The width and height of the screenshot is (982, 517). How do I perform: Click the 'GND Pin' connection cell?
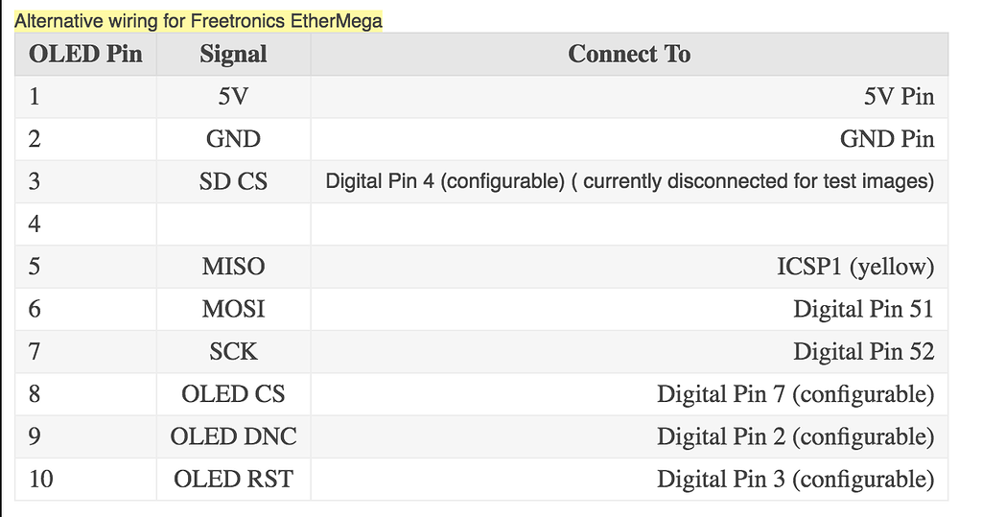tap(886, 139)
